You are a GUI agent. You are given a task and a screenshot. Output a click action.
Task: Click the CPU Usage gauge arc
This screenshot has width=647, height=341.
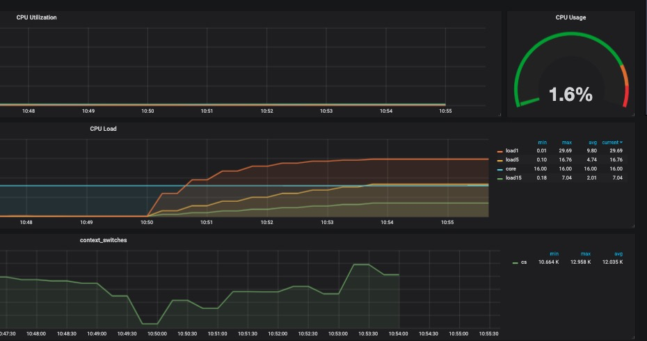(x=571, y=35)
